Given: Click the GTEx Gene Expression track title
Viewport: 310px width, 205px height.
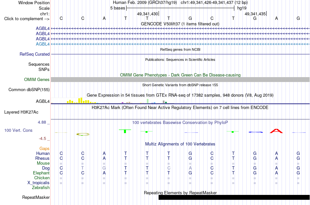Looking at the screenshot, I should (x=180, y=95).
